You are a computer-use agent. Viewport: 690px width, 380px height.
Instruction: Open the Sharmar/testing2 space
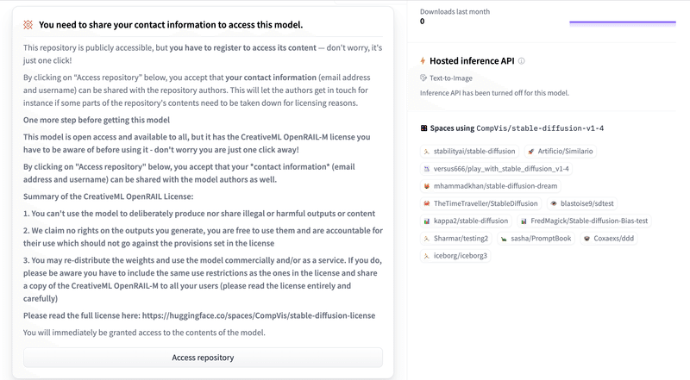tap(456, 239)
